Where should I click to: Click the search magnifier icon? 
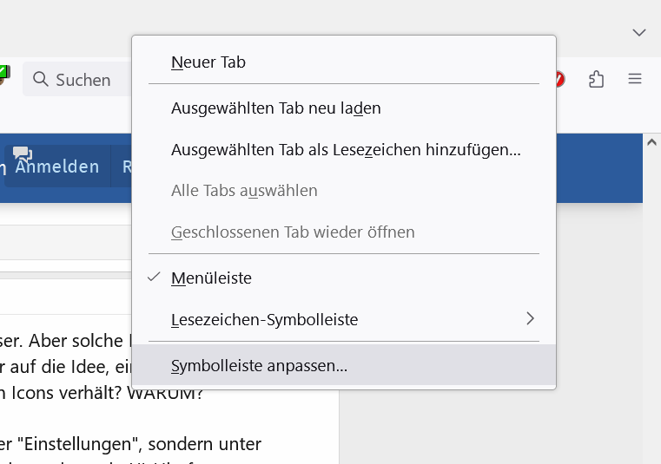tap(40, 80)
